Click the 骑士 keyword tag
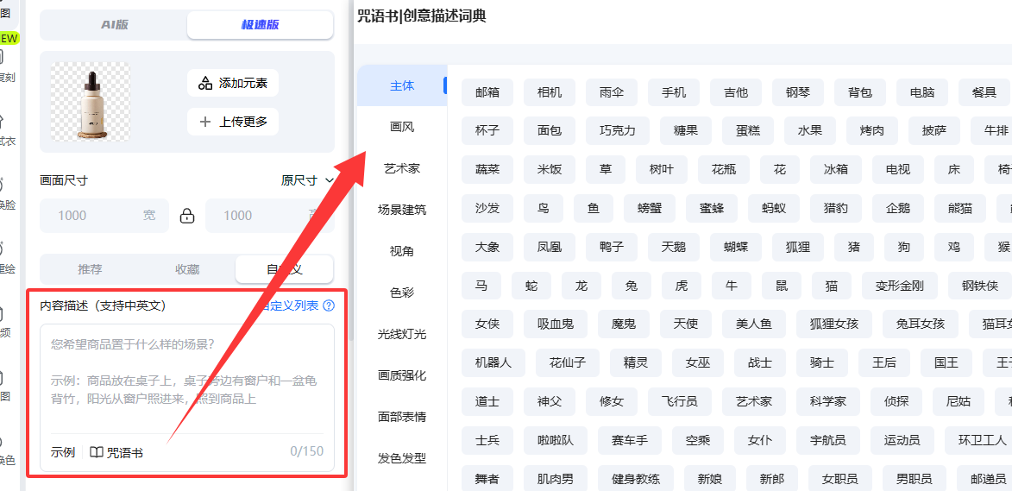The height and width of the screenshot is (491, 1012). 821,362
